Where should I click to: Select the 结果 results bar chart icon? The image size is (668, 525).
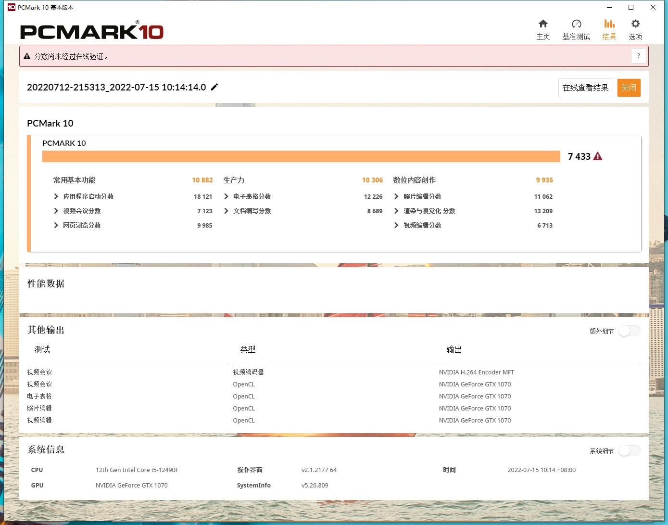(x=609, y=24)
